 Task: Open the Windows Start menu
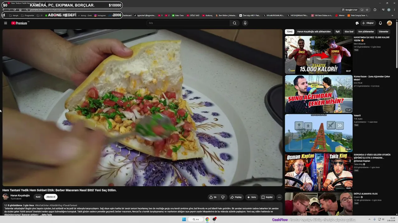coord(184,219)
